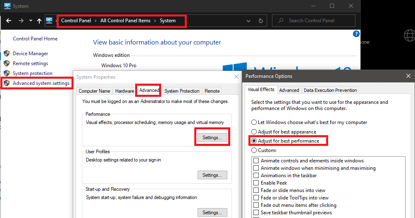415x218 pixels.
Task: Open Performance Settings button
Action: point(212,138)
